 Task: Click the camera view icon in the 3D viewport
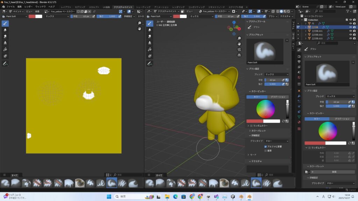tap(239, 50)
